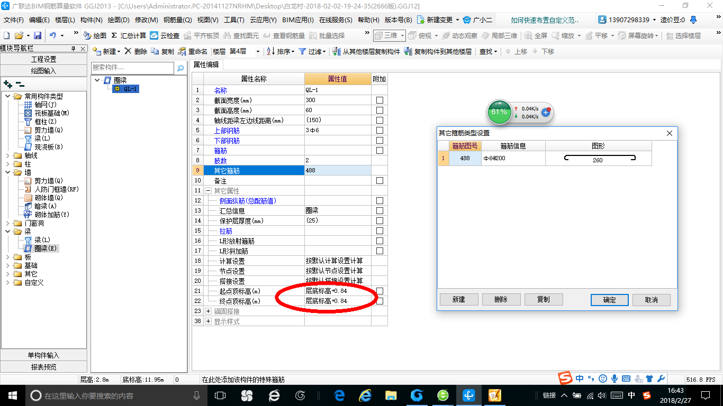723x406 pixels.
Task: Copy component using 复制 toolbar button
Action: click(x=162, y=51)
